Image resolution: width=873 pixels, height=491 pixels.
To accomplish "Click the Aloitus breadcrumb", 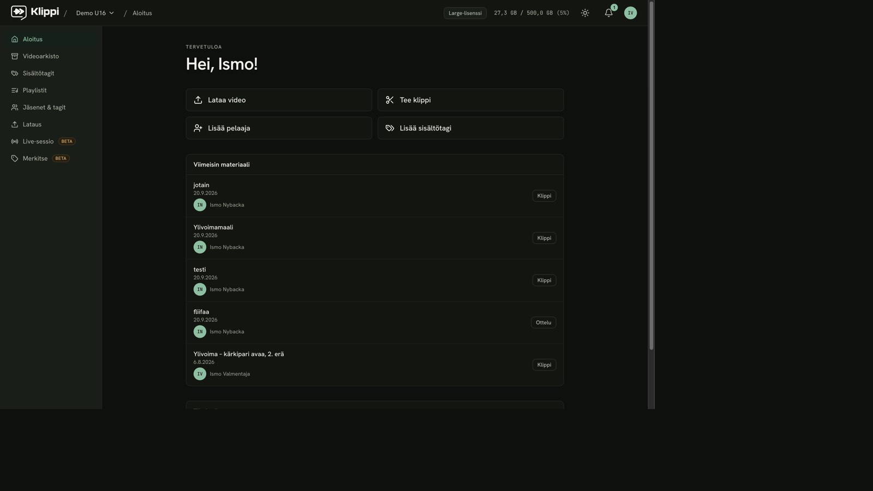I will coord(142,13).
